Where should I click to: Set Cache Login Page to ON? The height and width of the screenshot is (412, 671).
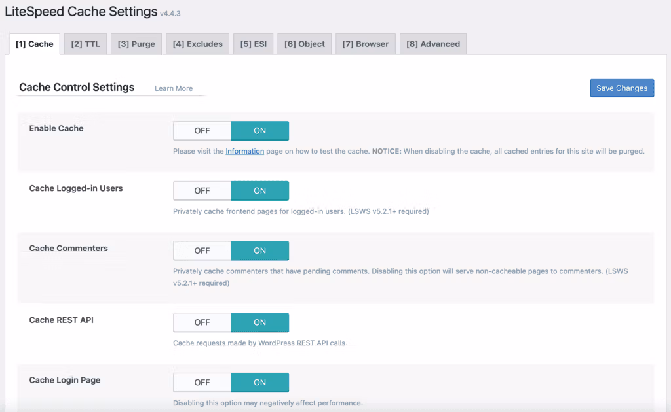(259, 382)
